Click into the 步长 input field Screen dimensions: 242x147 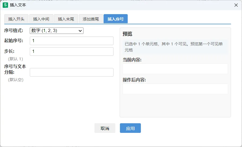(x=72, y=51)
